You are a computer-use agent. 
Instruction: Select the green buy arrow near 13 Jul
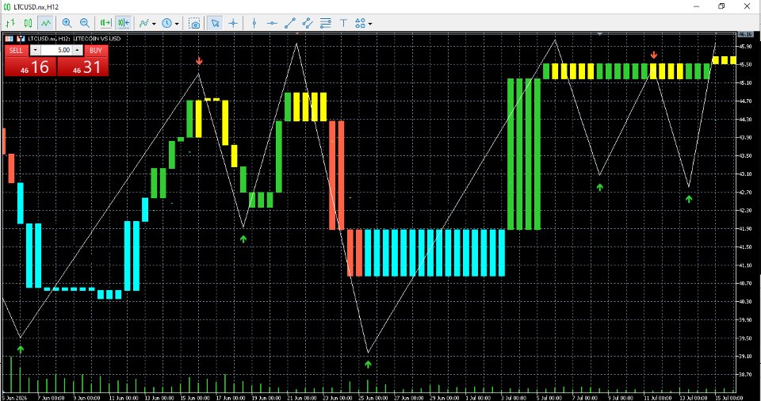[689, 199]
